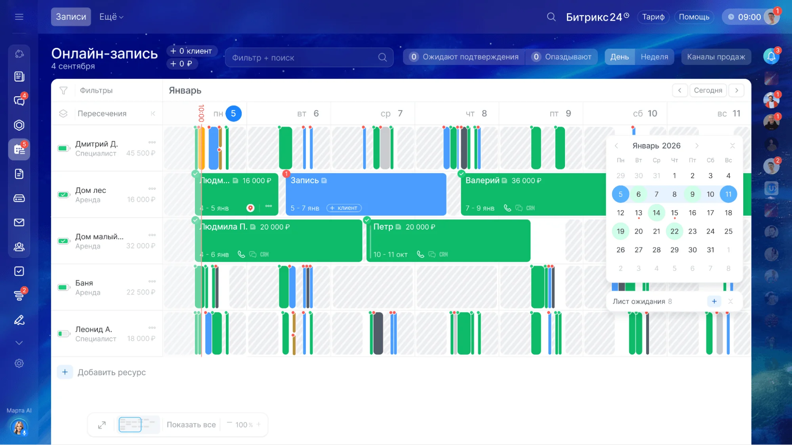Toggle Дом малый resource switch
Viewport: 792px width, 445px height.
[x=64, y=241]
